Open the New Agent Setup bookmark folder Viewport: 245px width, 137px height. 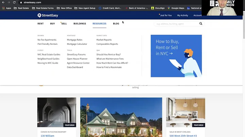click(x=85, y=8)
